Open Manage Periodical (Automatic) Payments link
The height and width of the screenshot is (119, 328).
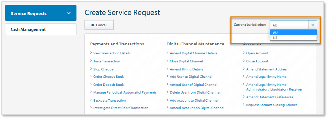[125, 92]
